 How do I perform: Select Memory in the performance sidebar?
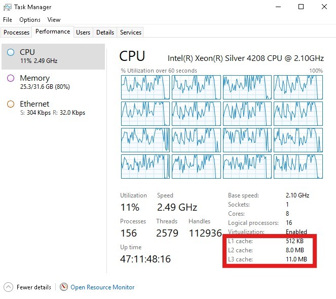click(34, 78)
